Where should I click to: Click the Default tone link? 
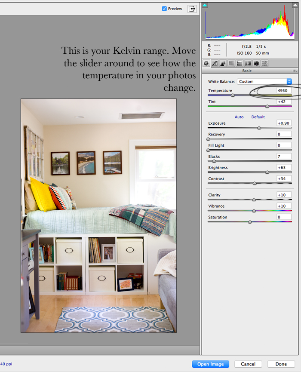click(x=258, y=117)
